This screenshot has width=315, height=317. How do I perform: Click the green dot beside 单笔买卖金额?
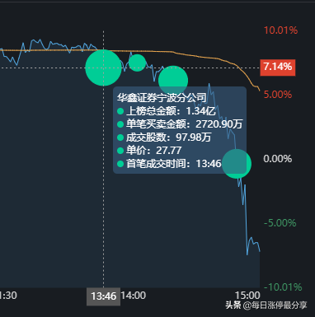120,124
